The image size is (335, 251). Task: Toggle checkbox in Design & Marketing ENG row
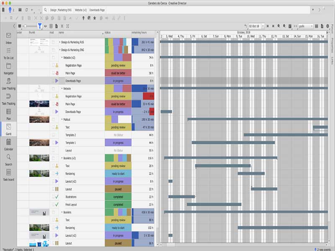(x=54, y=50)
